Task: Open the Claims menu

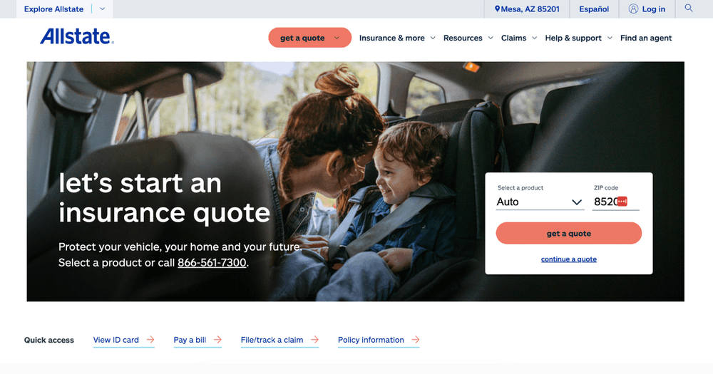Action: coord(519,38)
